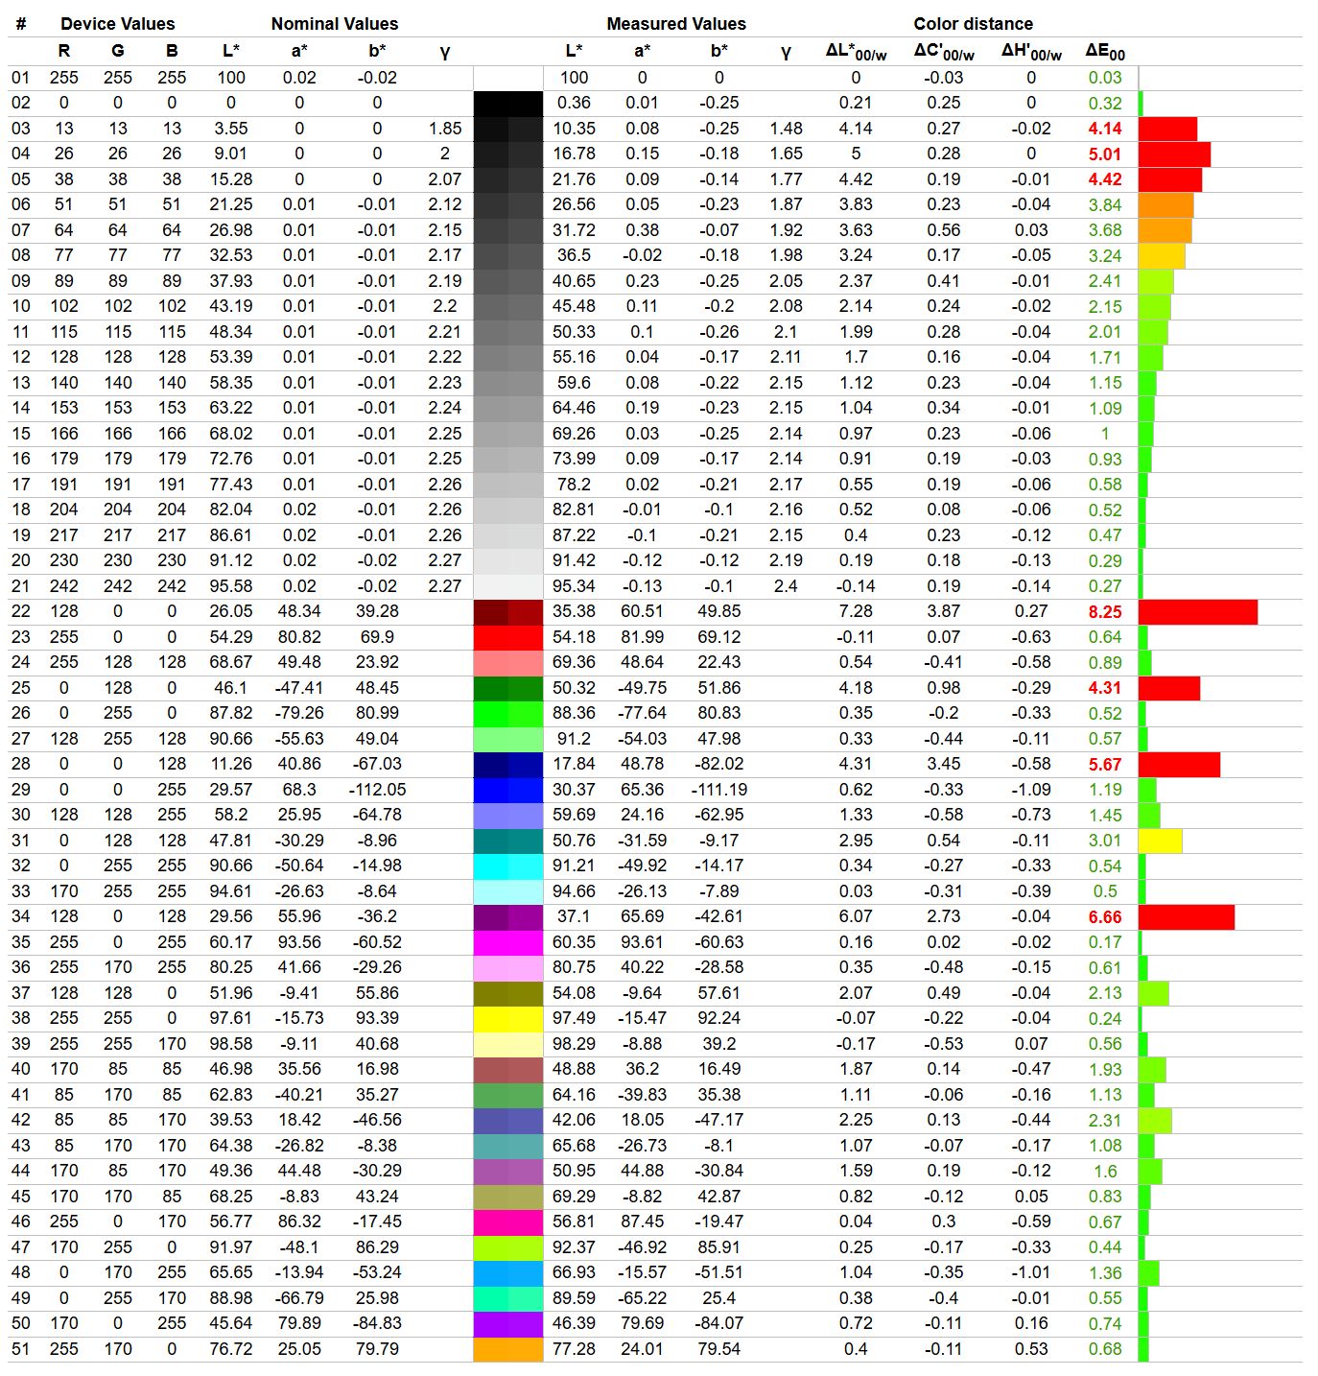Click the pure blue swatch in row 29
This screenshot has width=1318, height=1376.
click(507, 790)
